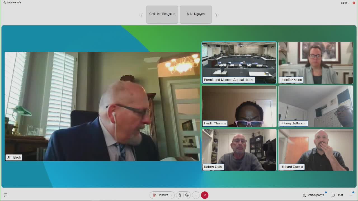Leave the meeting with red X button
Screen dimensions: 358x201
(x=205, y=195)
